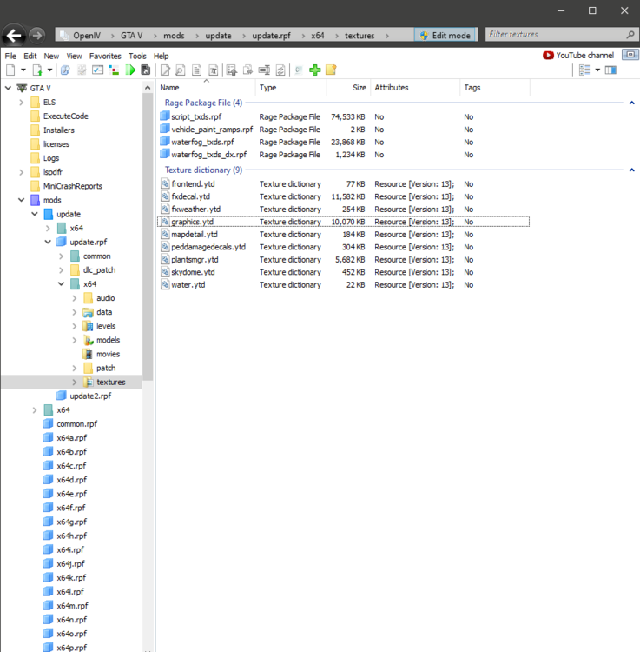This screenshot has width=640, height=652.
Task: Toggle Edit mode on or off
Action: point(445,35)
